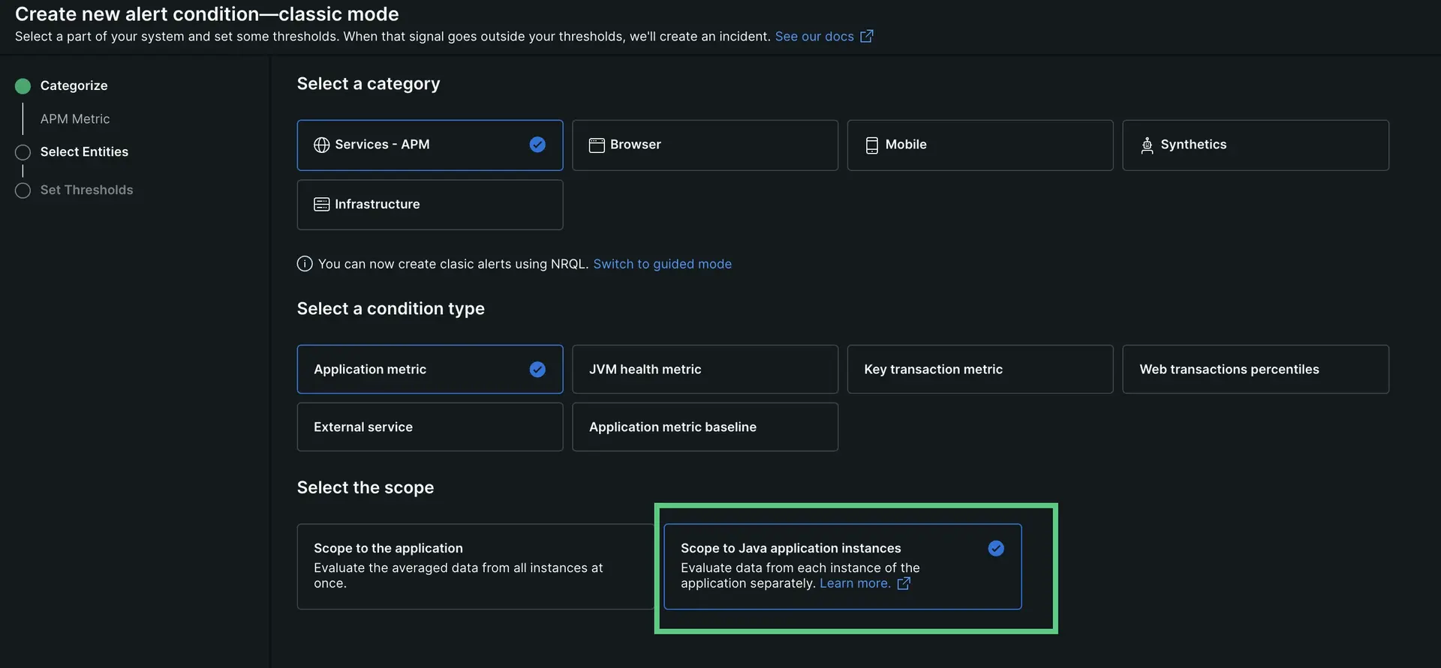Select the Browser category
Viewport: 1441px width, 668px height.
pos(705,145)
